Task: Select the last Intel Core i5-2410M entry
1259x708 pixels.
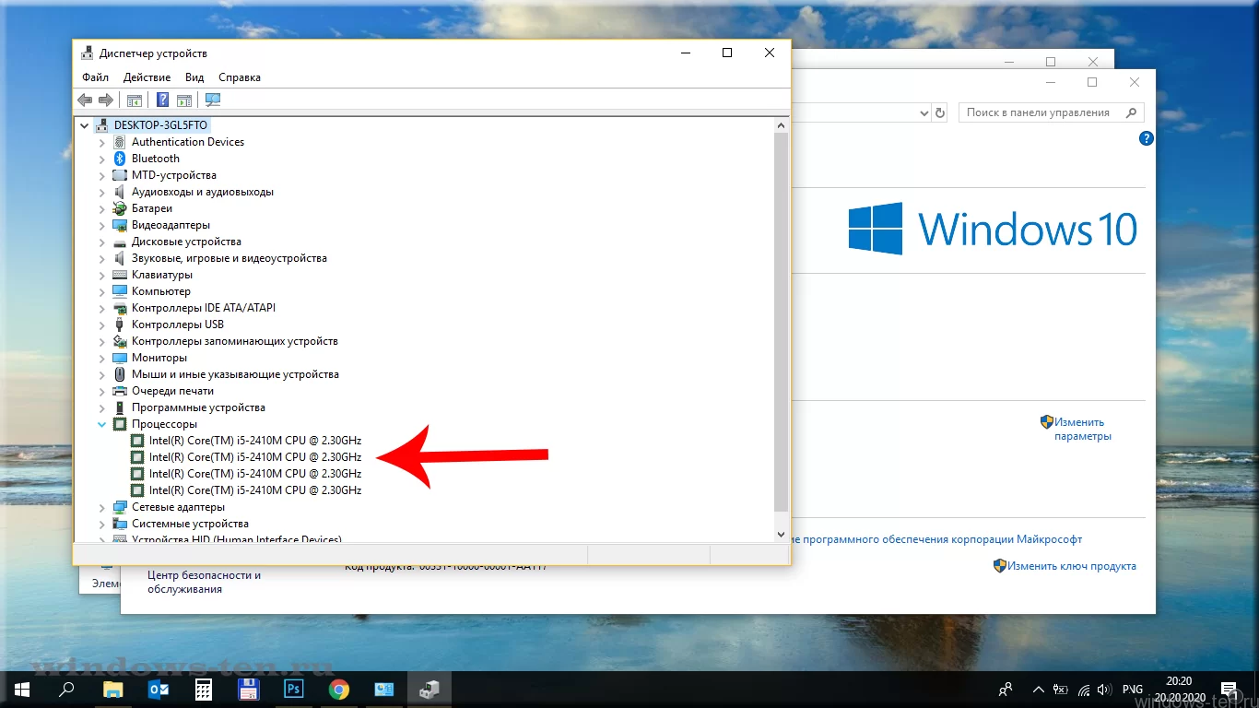Action: (x=255, y=490)
